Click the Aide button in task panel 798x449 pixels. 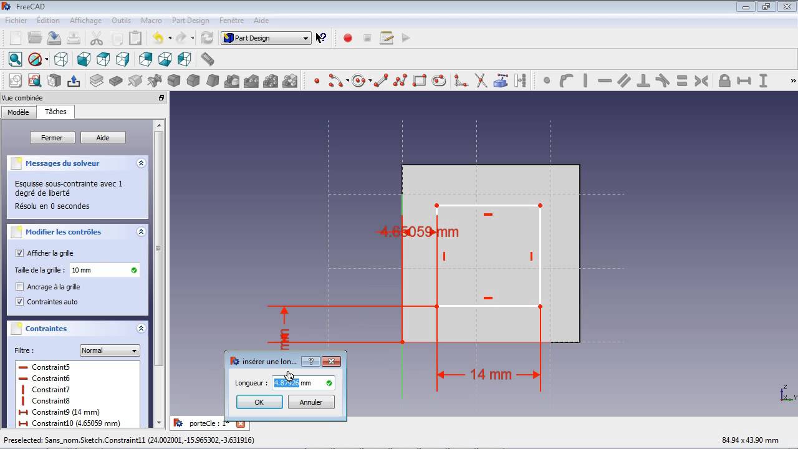(x=103, y=138)
